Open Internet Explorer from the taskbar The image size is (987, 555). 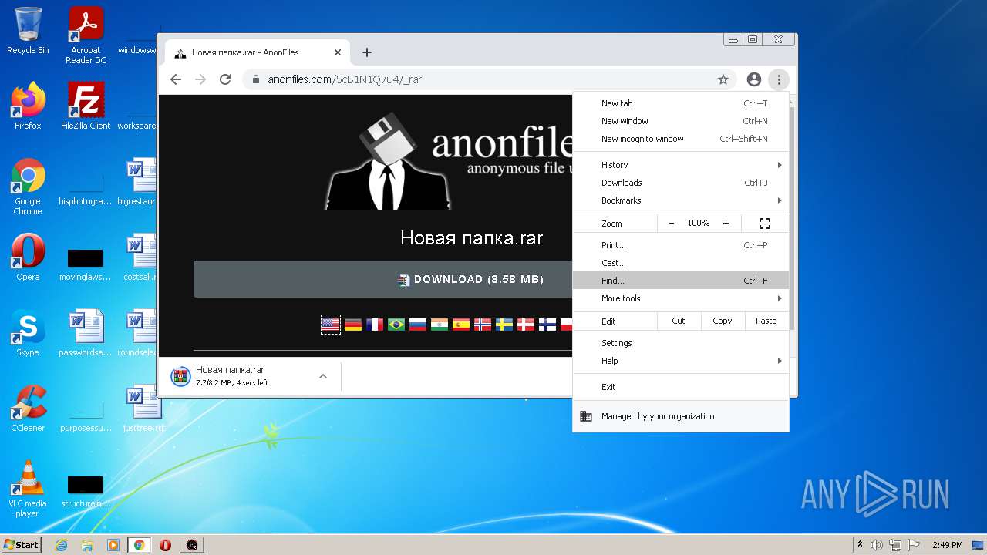point(62,545)
